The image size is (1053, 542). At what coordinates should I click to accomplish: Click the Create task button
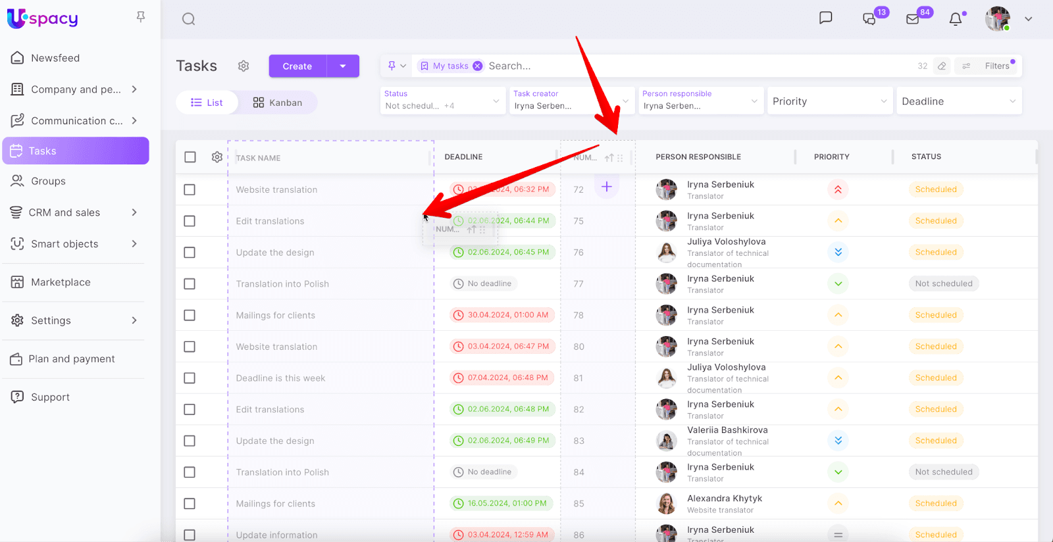click(297, 66)
